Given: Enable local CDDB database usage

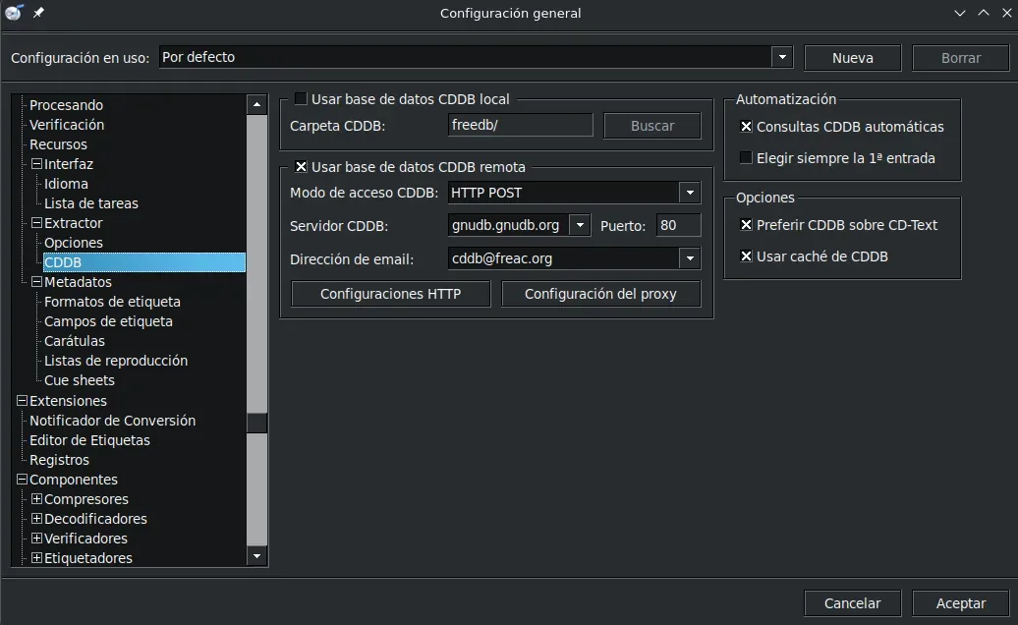Looking at the screenshot, I should pos(301,98).
